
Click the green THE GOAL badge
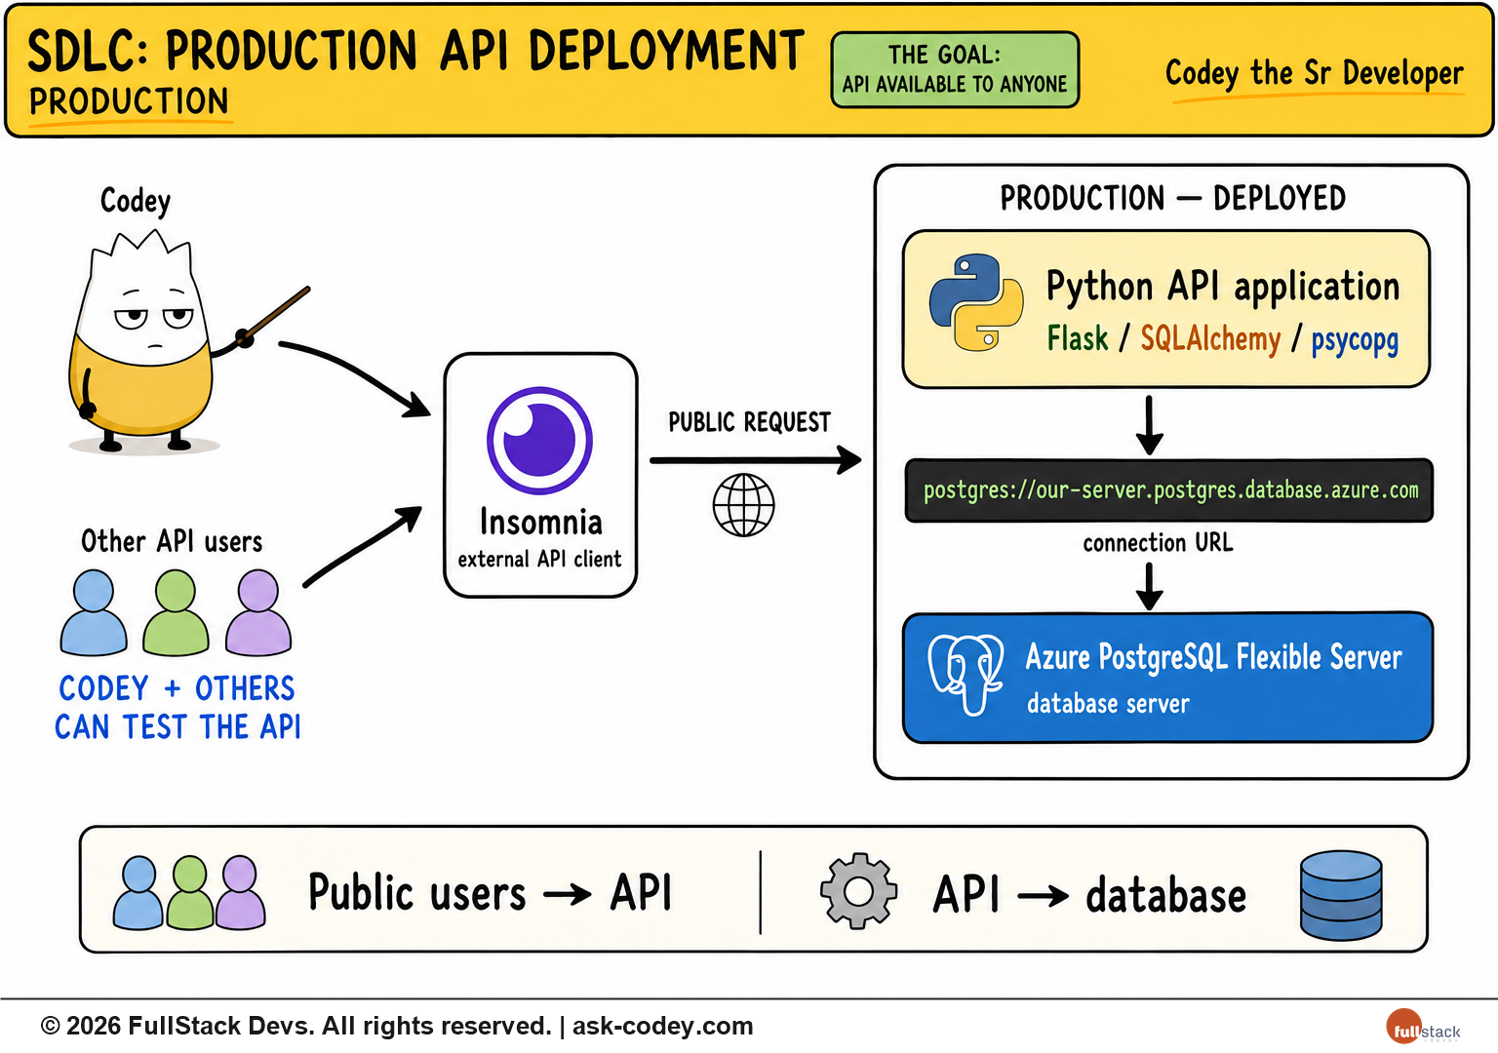point(955,69)
